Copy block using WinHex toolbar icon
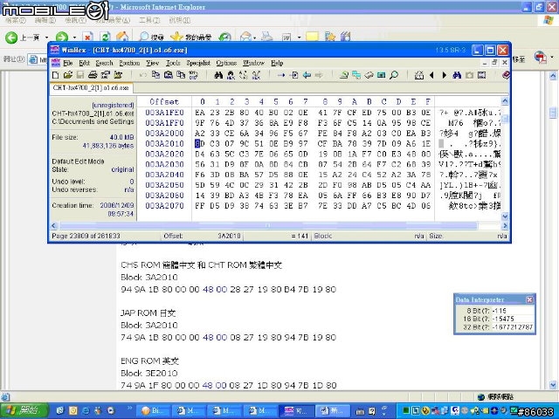559x419 pixels. point(155,75)
